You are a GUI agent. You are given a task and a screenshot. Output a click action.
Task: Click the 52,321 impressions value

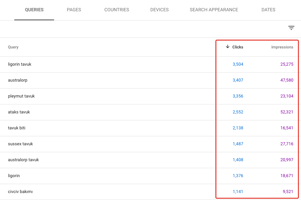[x=287, y=112]
